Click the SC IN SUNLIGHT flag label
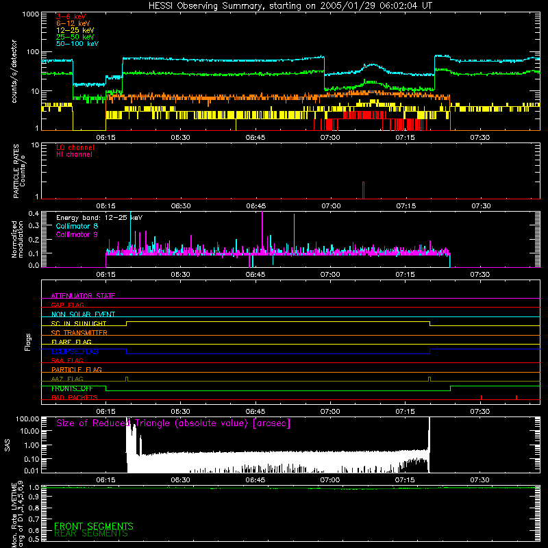The image size is (548, 548). (x=79, y=323)
